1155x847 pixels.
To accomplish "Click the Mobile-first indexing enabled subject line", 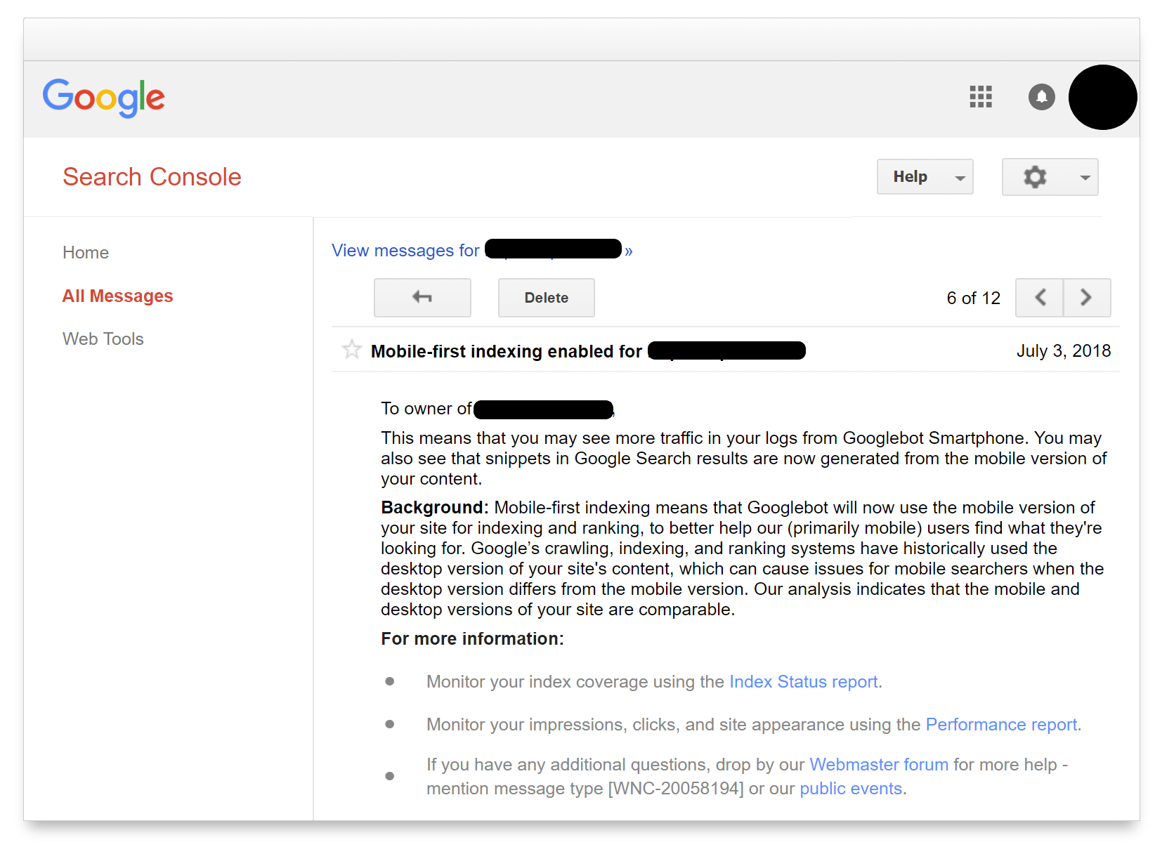I will 588,351.
